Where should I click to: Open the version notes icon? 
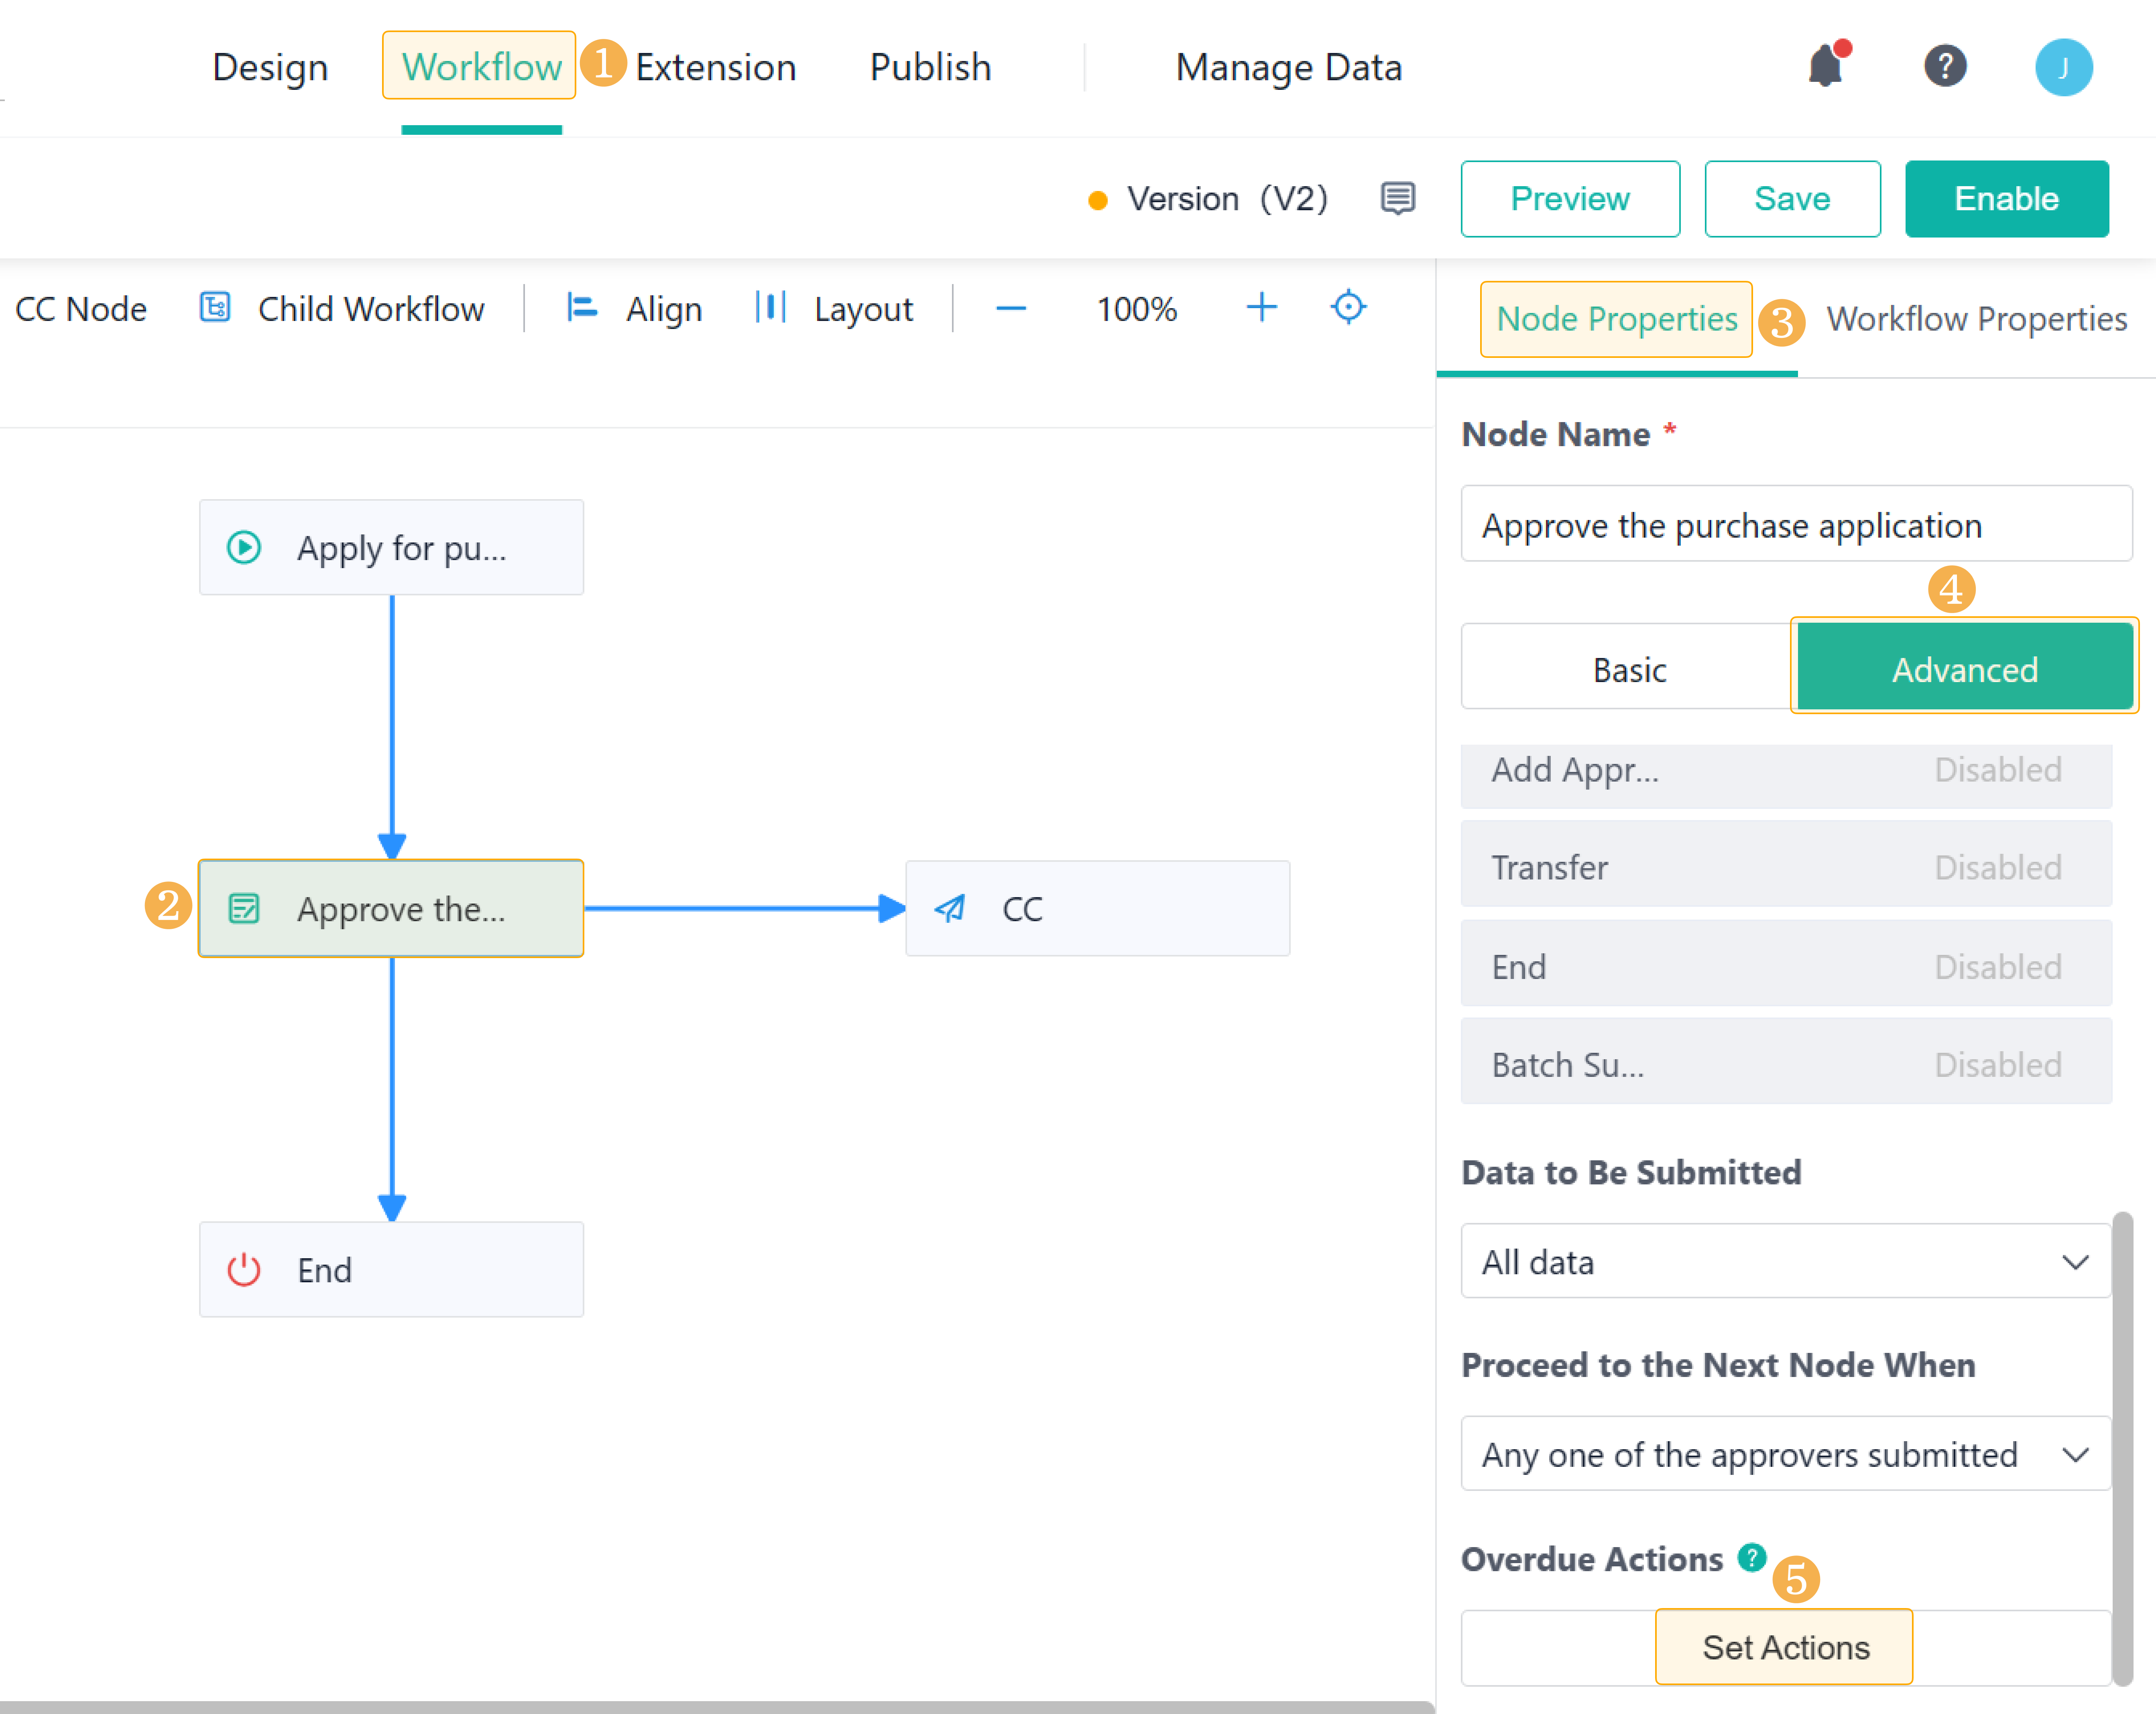tap(1398, 198)
